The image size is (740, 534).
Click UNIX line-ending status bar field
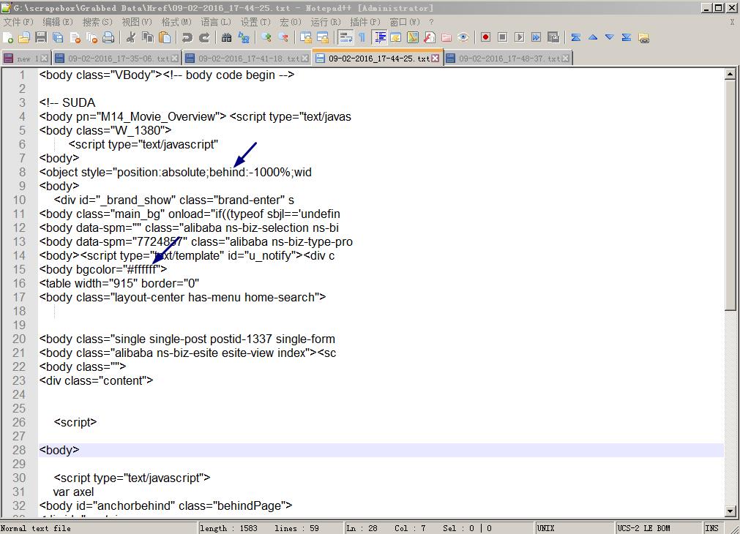point(575,528)
